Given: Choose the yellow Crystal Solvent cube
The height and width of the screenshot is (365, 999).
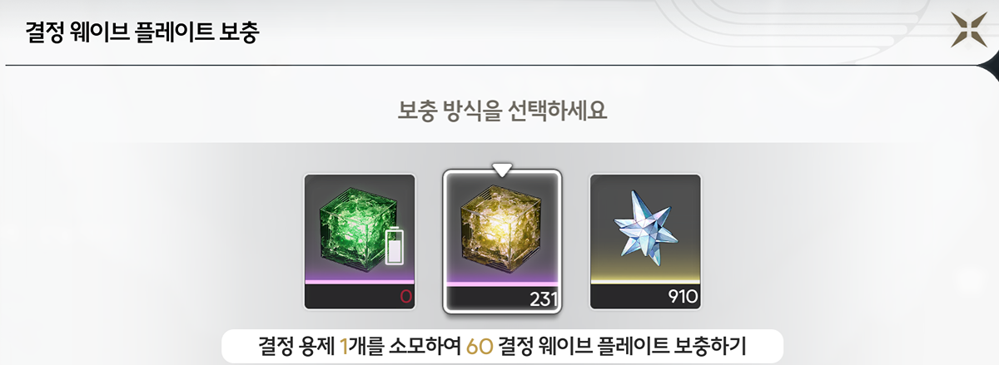Looking at the screenshot, I should pyautogui.click(x=503, y=242).
